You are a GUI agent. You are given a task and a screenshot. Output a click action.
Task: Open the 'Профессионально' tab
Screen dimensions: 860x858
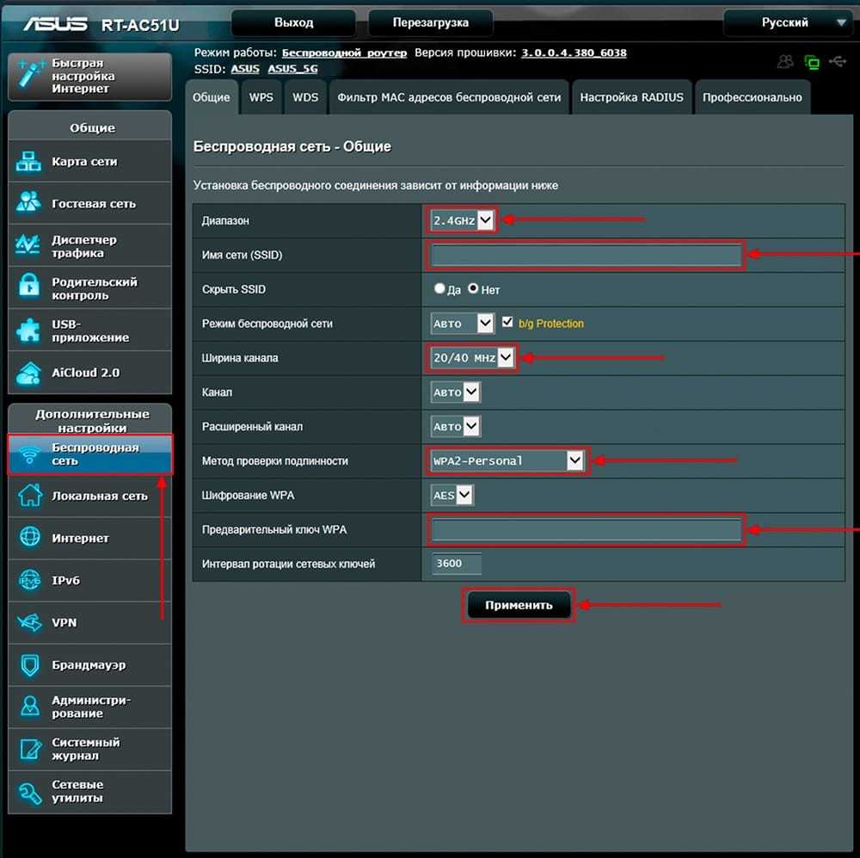[x=752, y=97]
